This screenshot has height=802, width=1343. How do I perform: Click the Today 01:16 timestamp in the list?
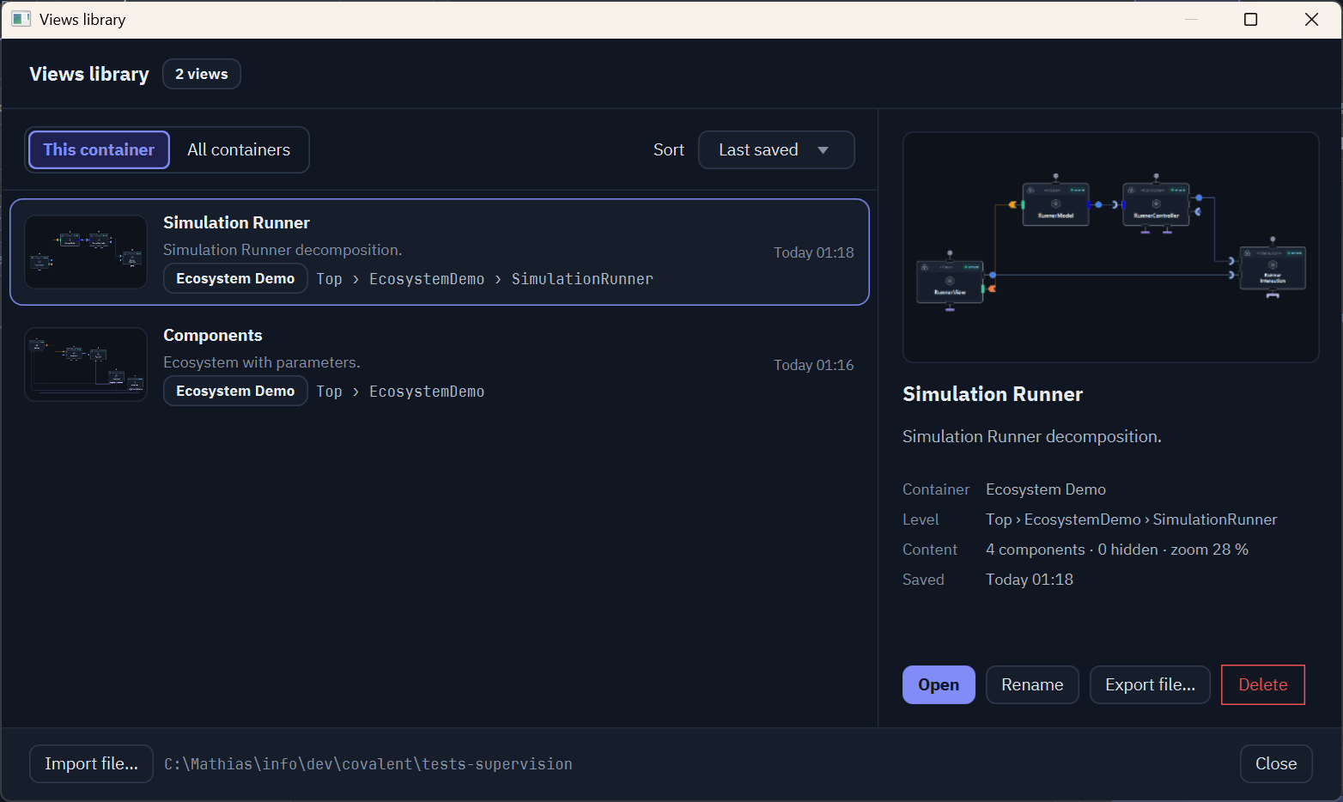click(813, 365)
